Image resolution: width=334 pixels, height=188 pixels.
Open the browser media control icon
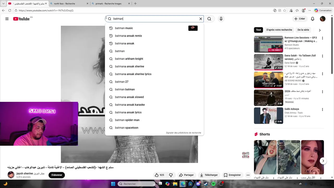coord(291,10)
